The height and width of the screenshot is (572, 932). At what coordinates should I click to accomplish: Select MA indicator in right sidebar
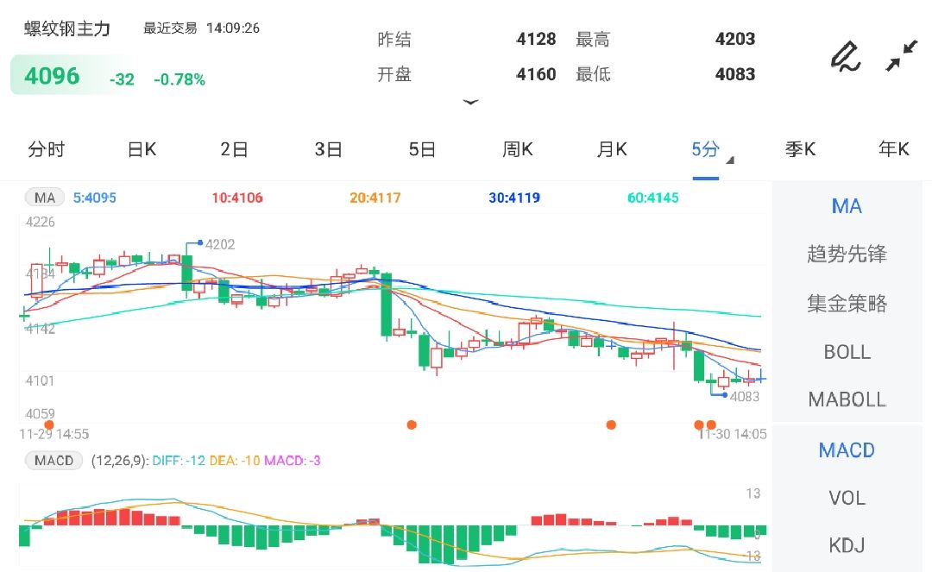[847, 206]
